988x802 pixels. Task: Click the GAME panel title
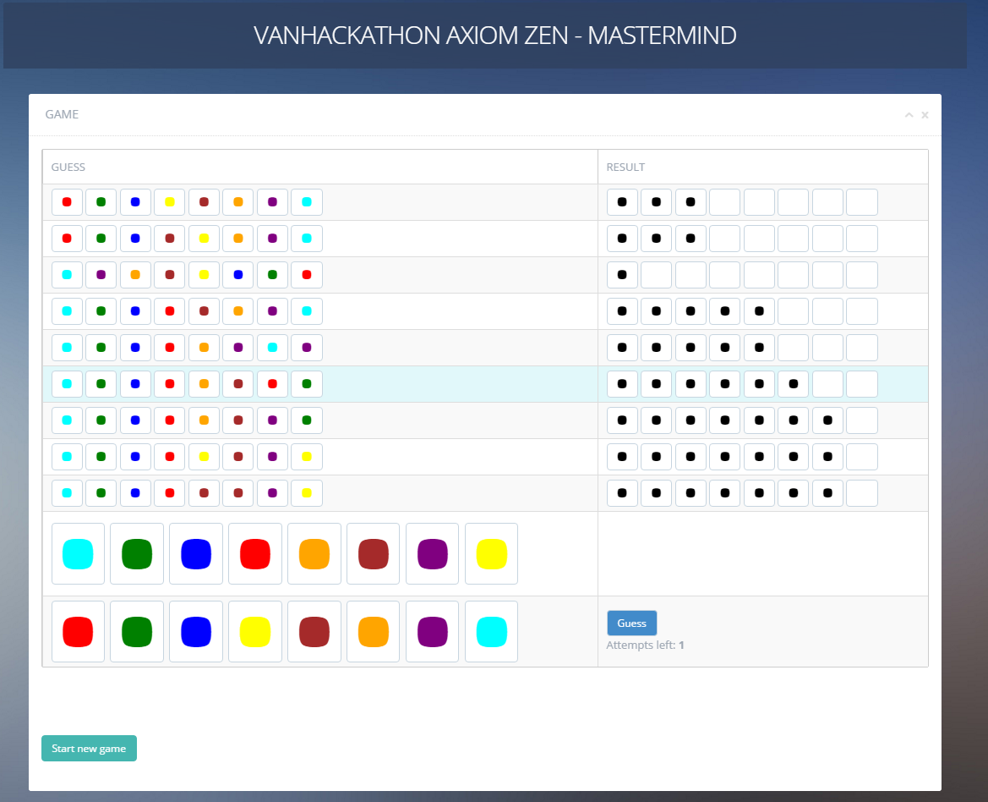tap(62, 114)
